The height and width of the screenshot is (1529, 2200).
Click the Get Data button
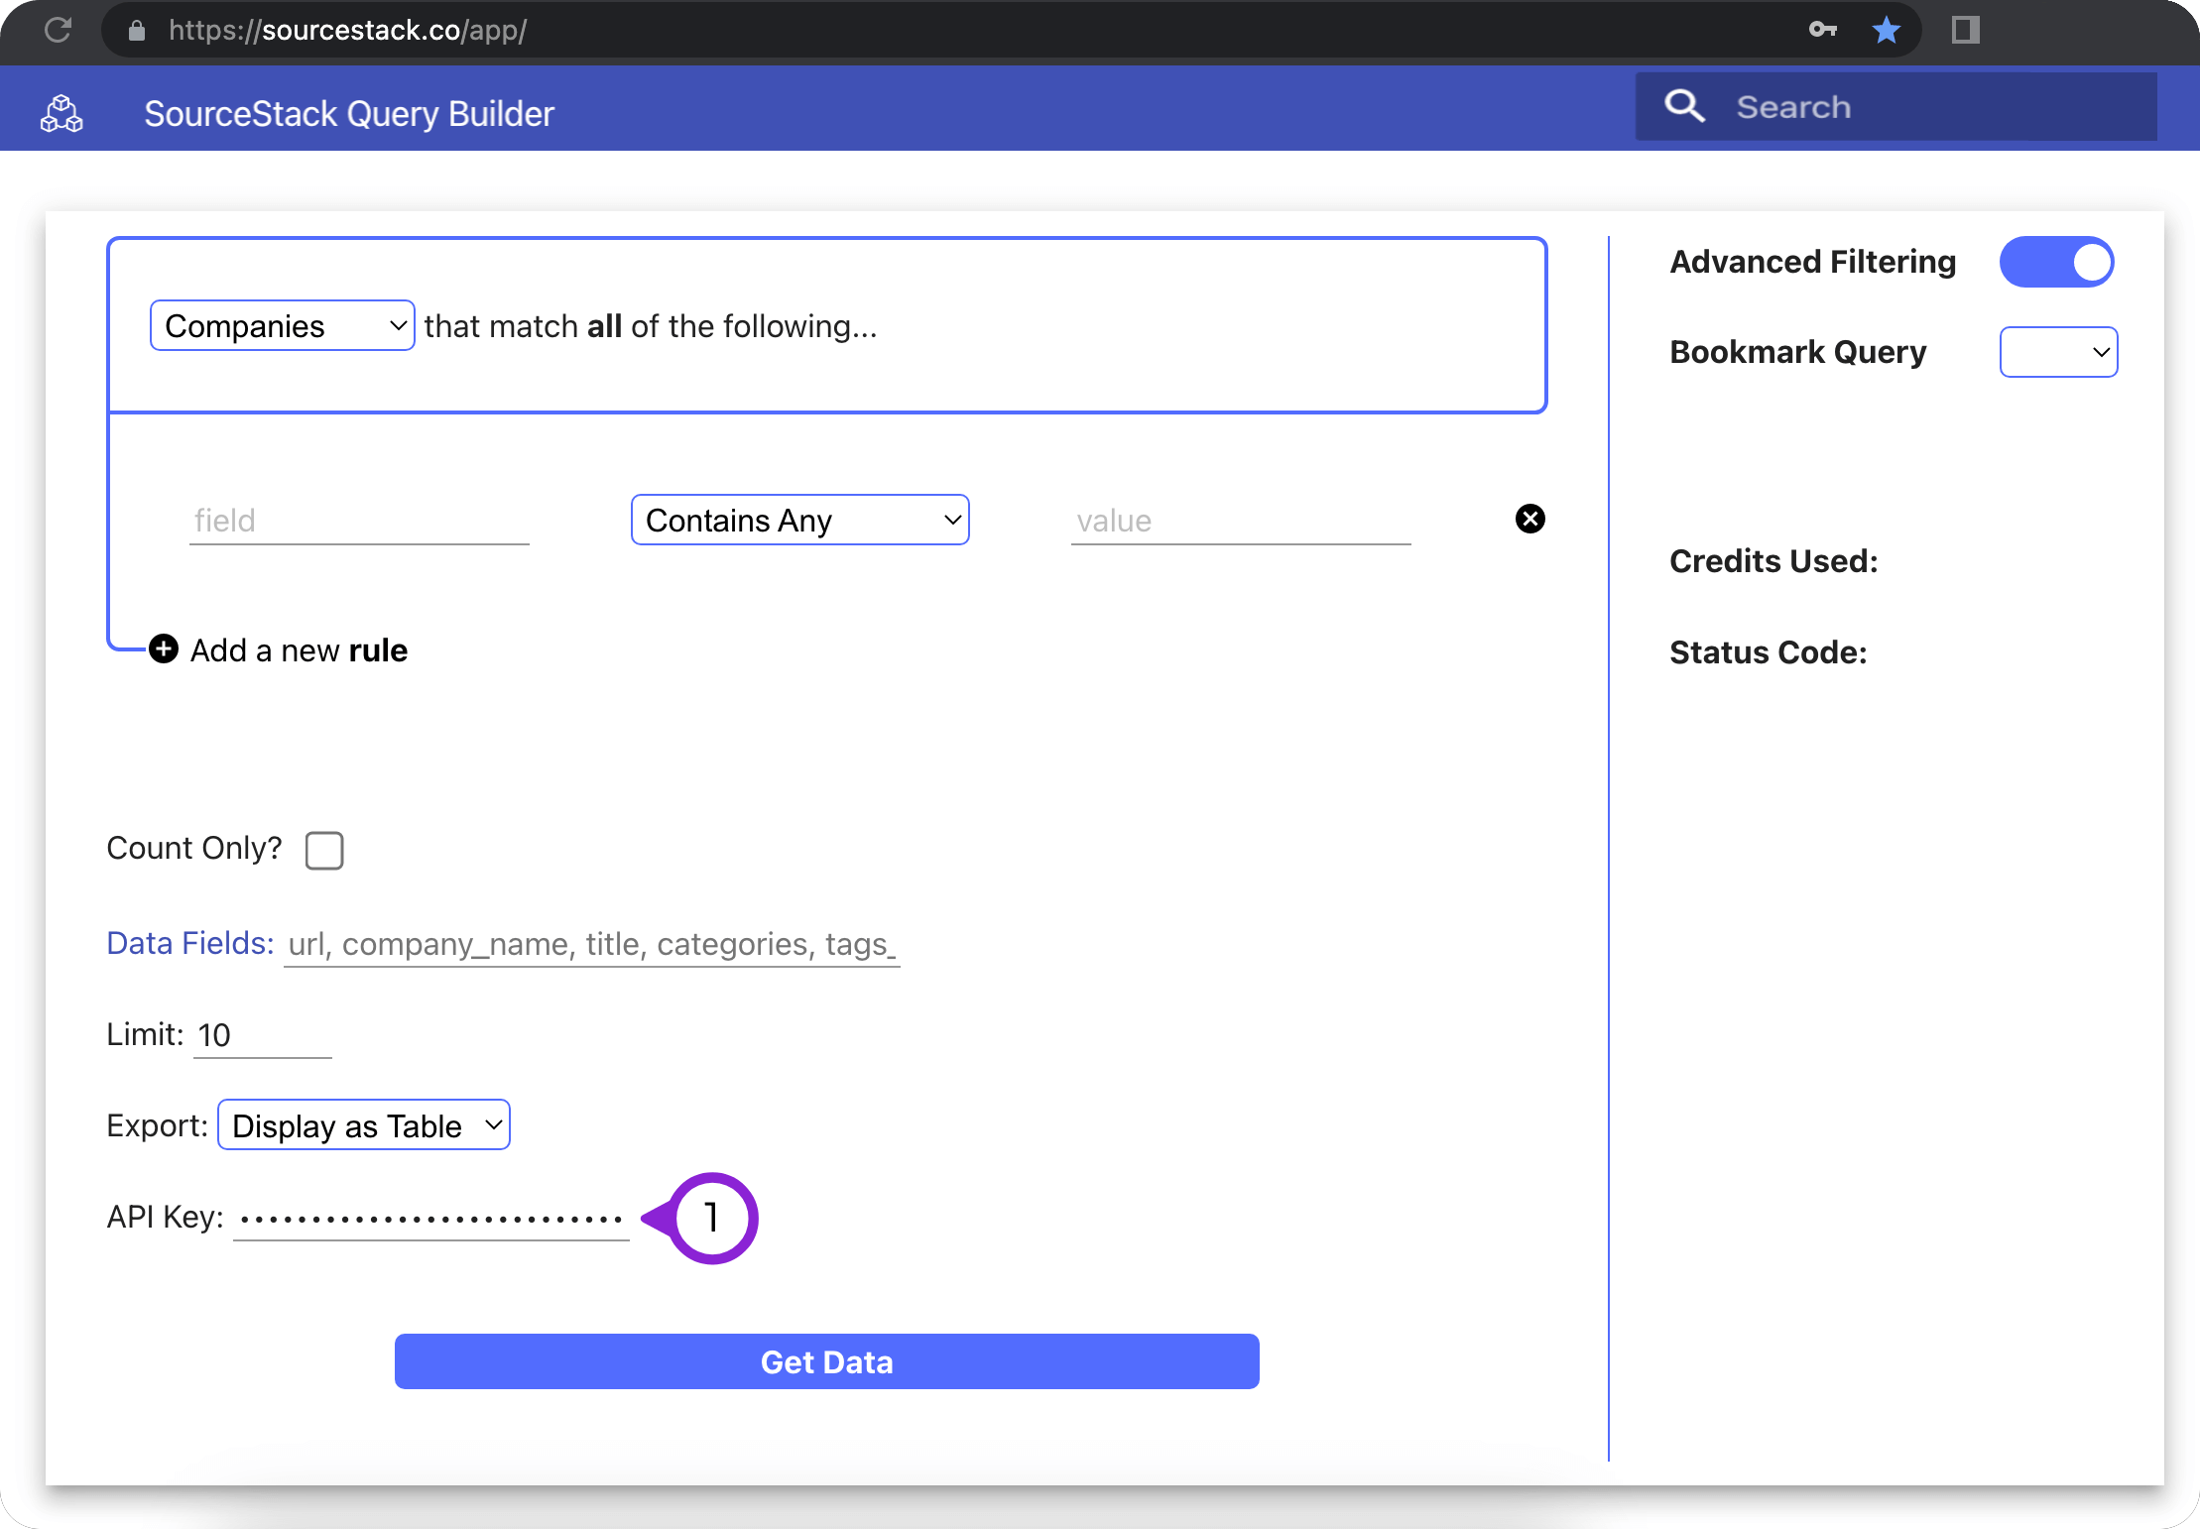pos(826,1361)
